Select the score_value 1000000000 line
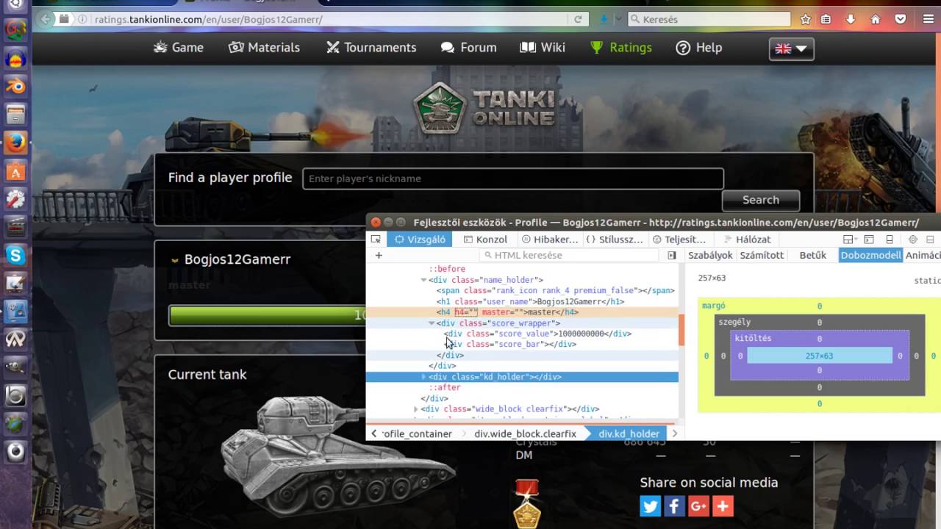Image resolution: width=941 pixels, height=529 pixels. [538, 334]
